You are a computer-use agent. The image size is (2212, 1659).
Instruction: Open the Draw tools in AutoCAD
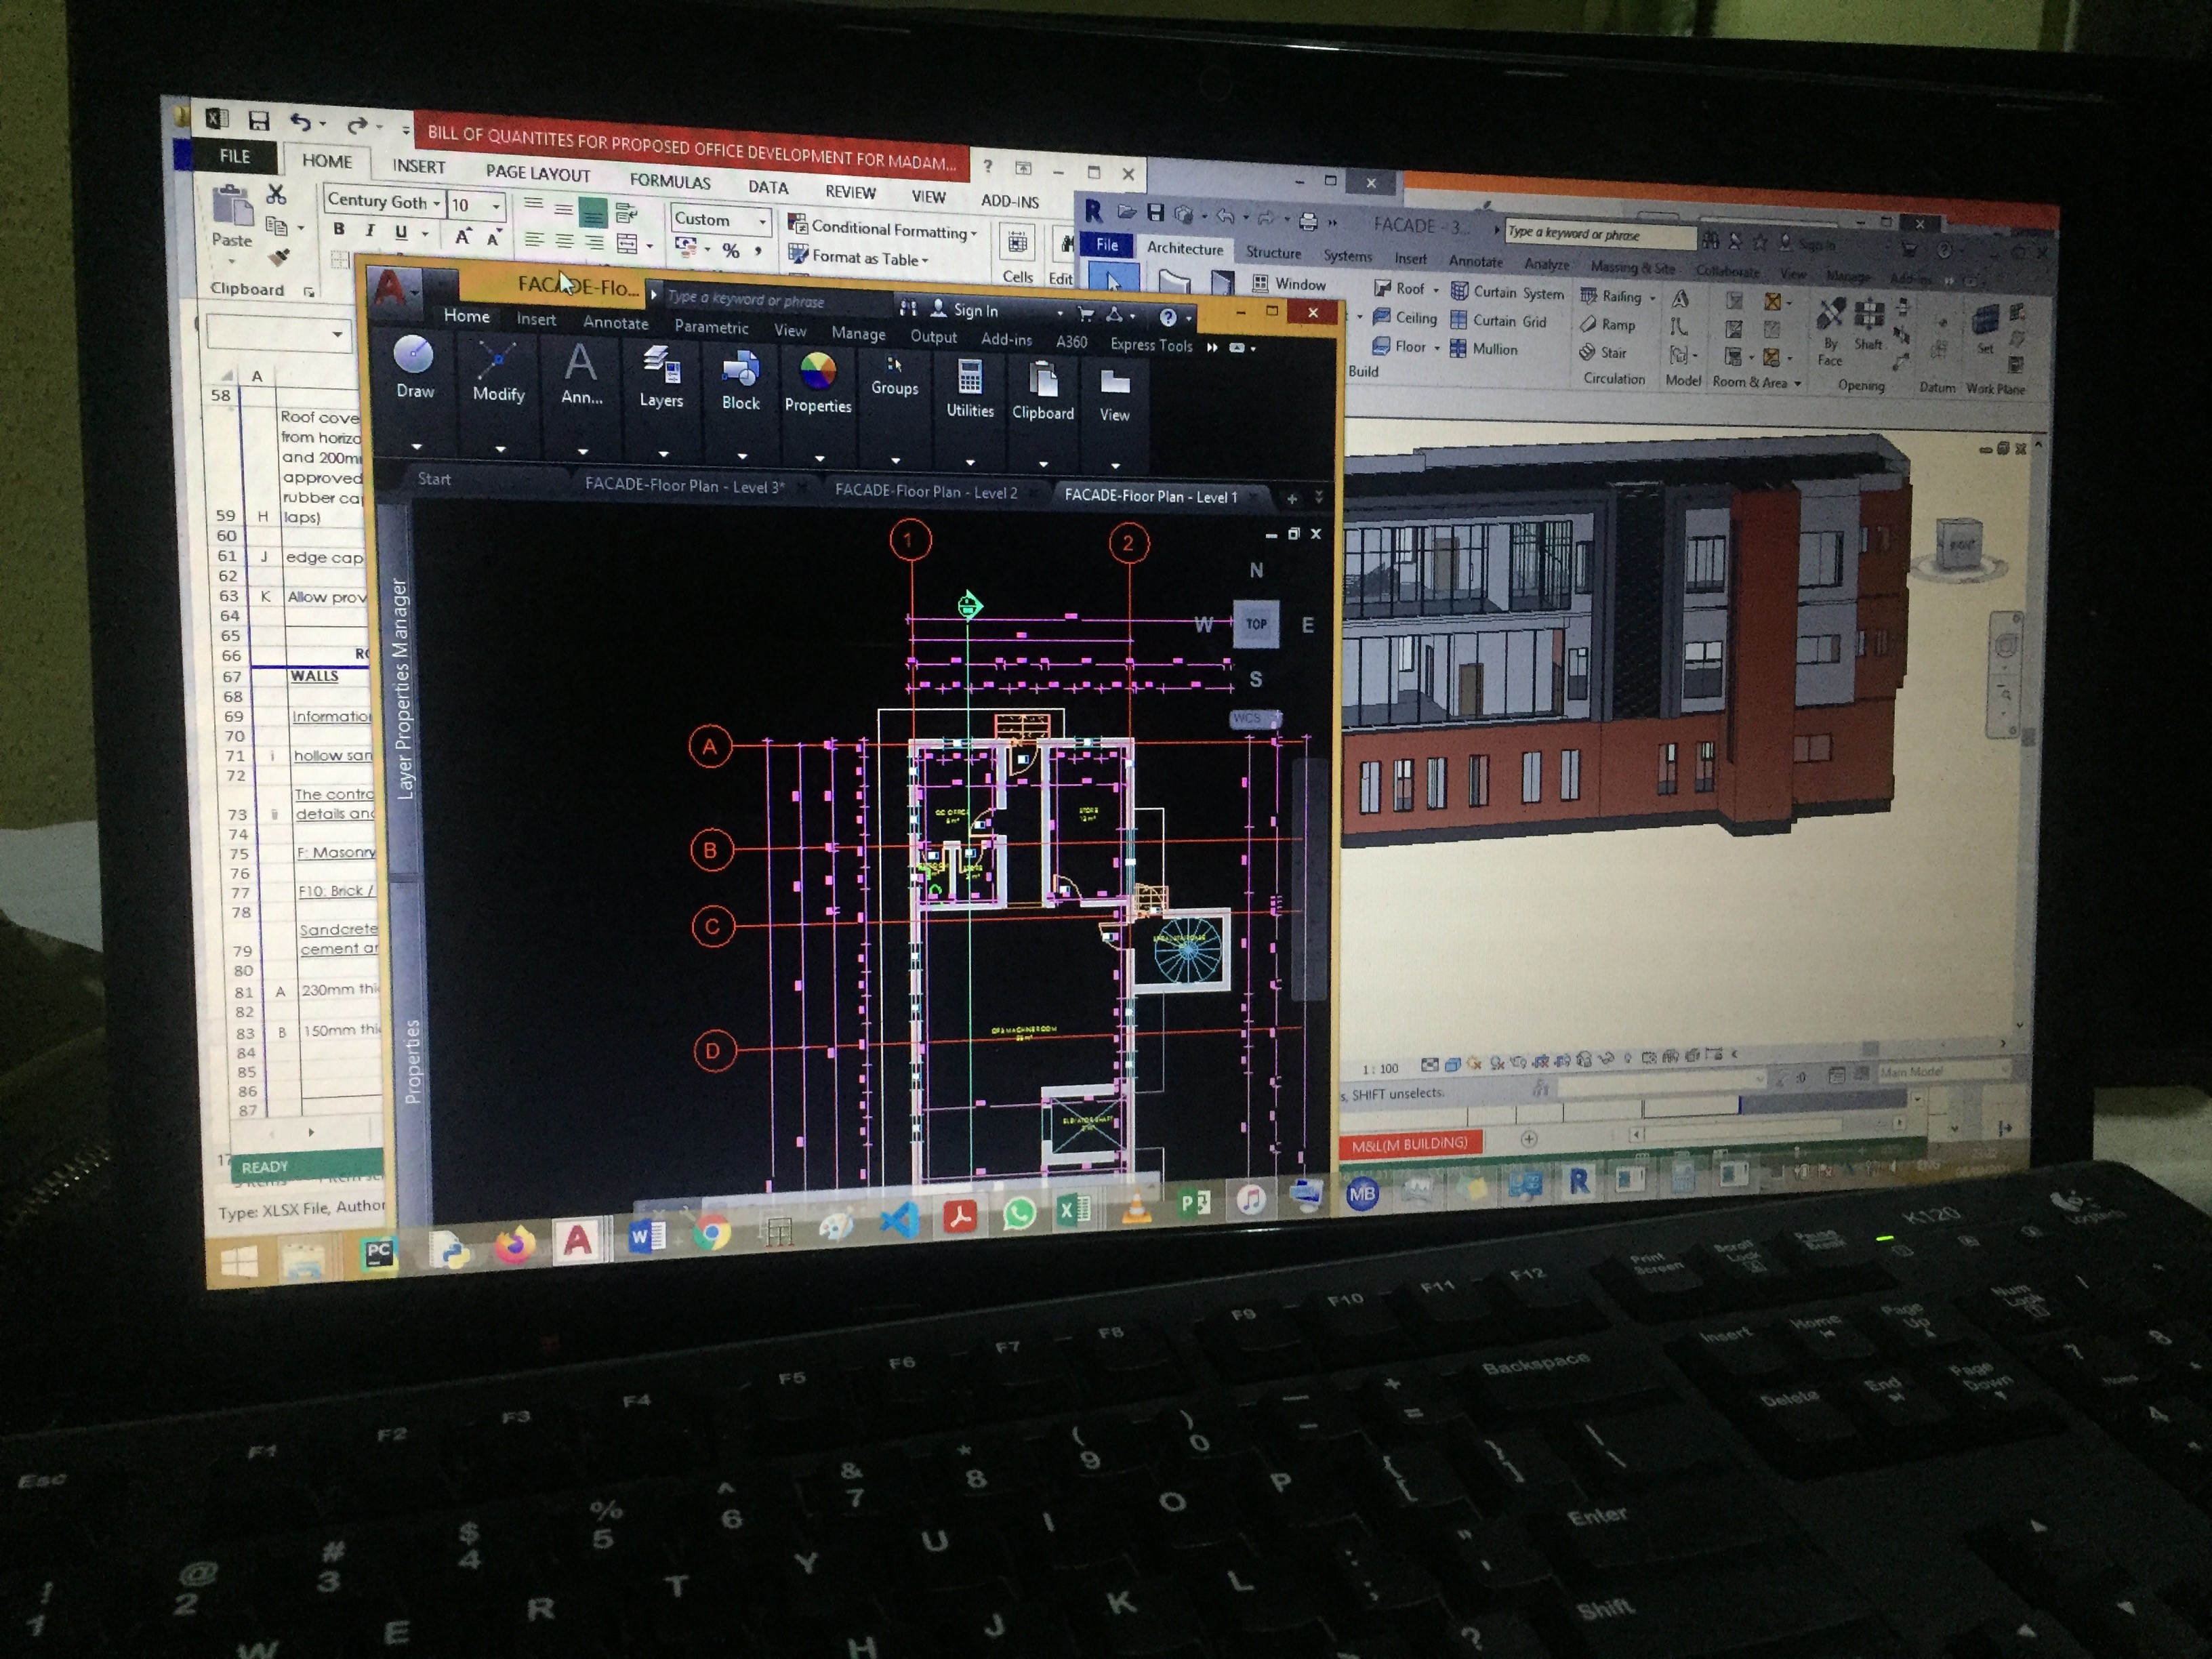point(414,368)
